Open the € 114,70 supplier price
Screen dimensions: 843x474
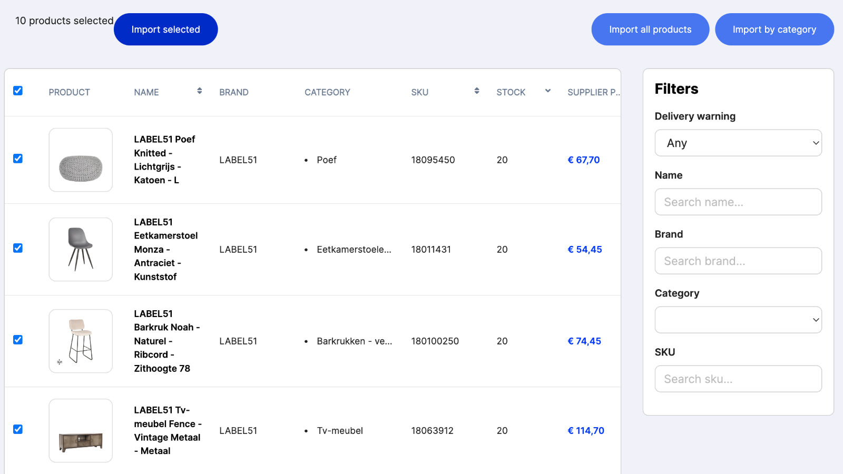586,431
